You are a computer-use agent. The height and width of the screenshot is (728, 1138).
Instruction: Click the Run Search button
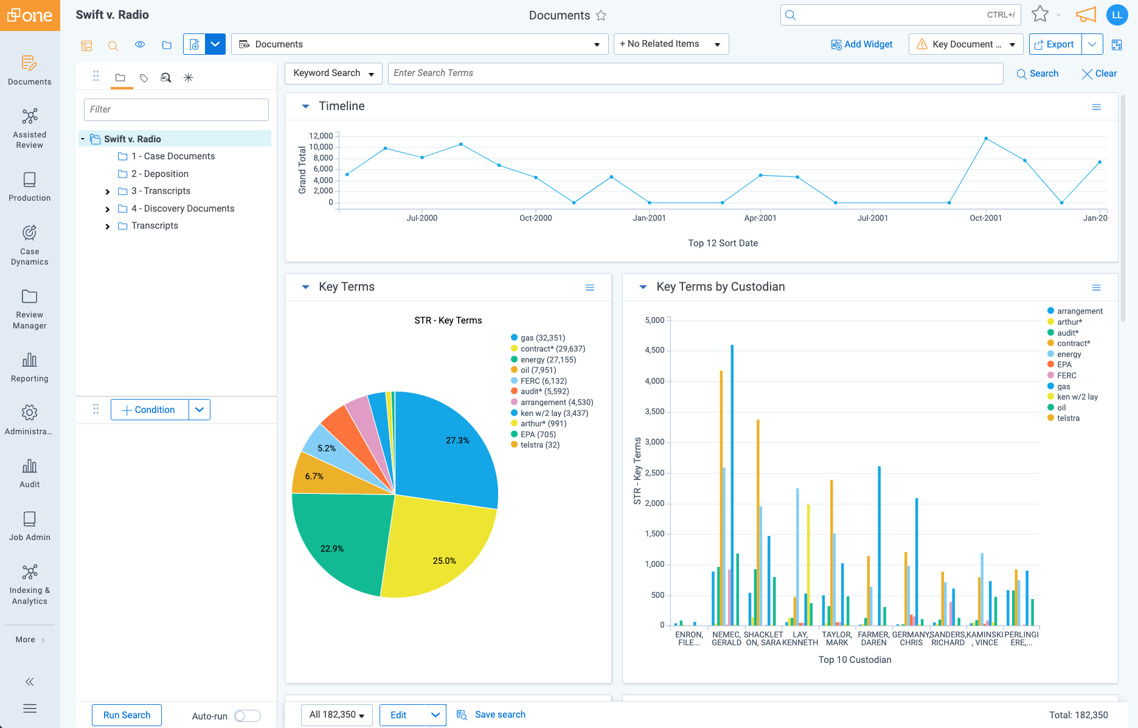pos(126,715)
